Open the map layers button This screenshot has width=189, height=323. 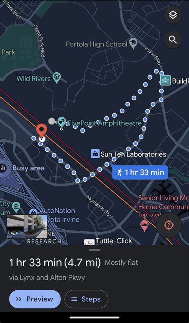(173, 15)
